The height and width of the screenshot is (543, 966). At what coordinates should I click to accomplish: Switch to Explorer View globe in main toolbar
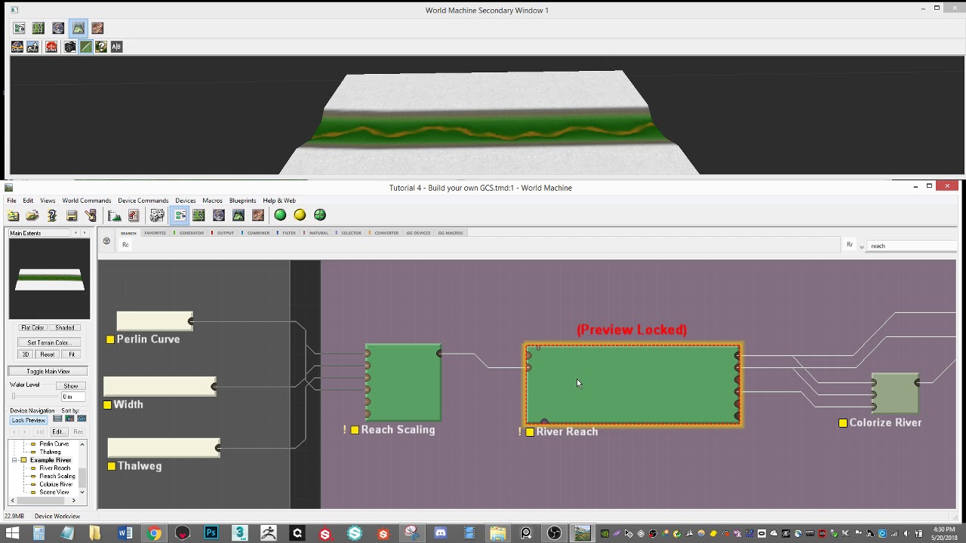(x=219, y=216)
